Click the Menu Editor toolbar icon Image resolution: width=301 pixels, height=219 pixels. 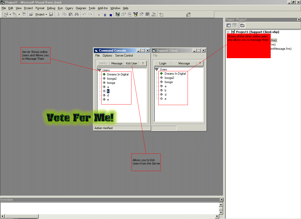(x=24, y=15)
